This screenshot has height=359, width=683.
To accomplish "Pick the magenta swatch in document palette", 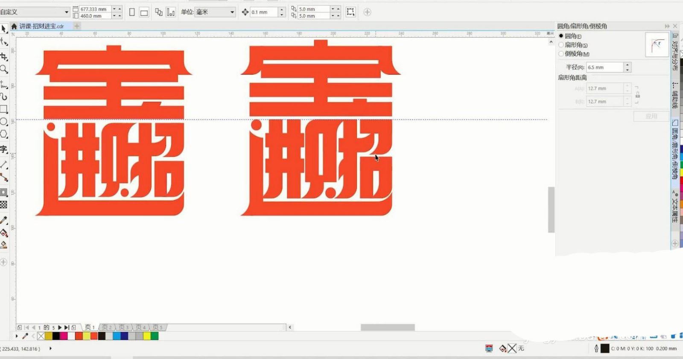I will point(64,336).
